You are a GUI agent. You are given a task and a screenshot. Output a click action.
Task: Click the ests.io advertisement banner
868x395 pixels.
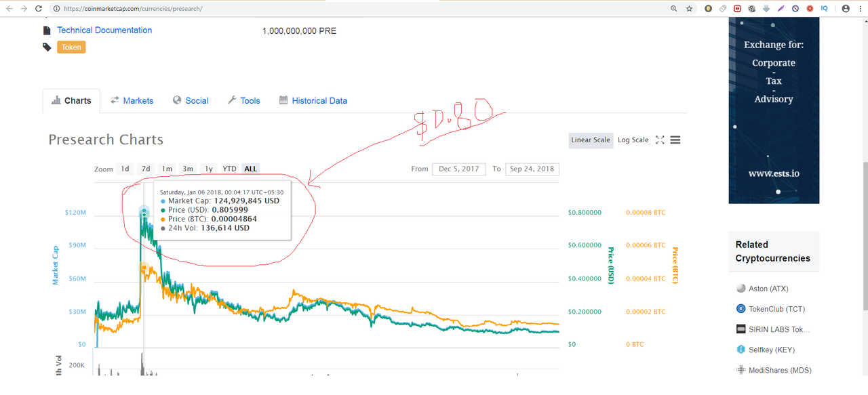click(x=774, y=110)
